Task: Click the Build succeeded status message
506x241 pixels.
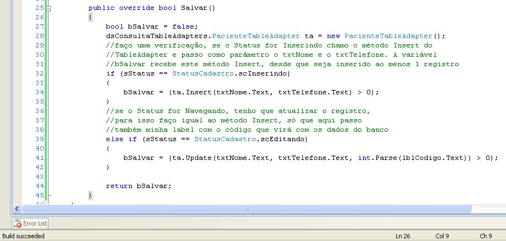Action: click(x=24, y=236)
